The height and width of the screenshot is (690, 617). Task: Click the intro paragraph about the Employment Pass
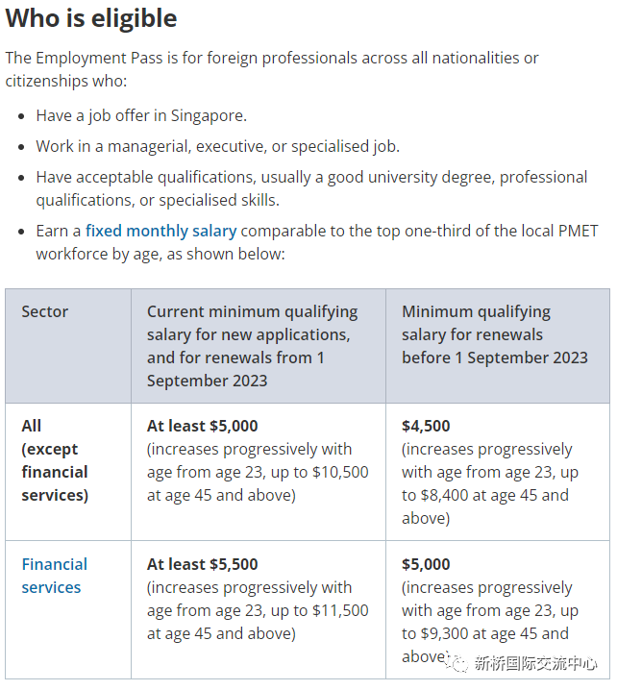coord(272,69)
